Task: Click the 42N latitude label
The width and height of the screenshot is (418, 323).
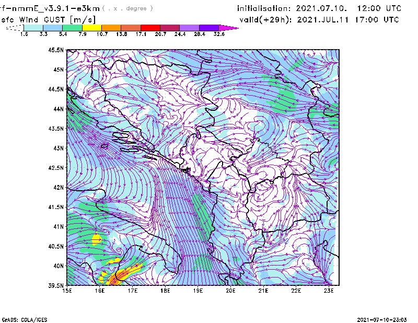Action: tap(59, 187)
